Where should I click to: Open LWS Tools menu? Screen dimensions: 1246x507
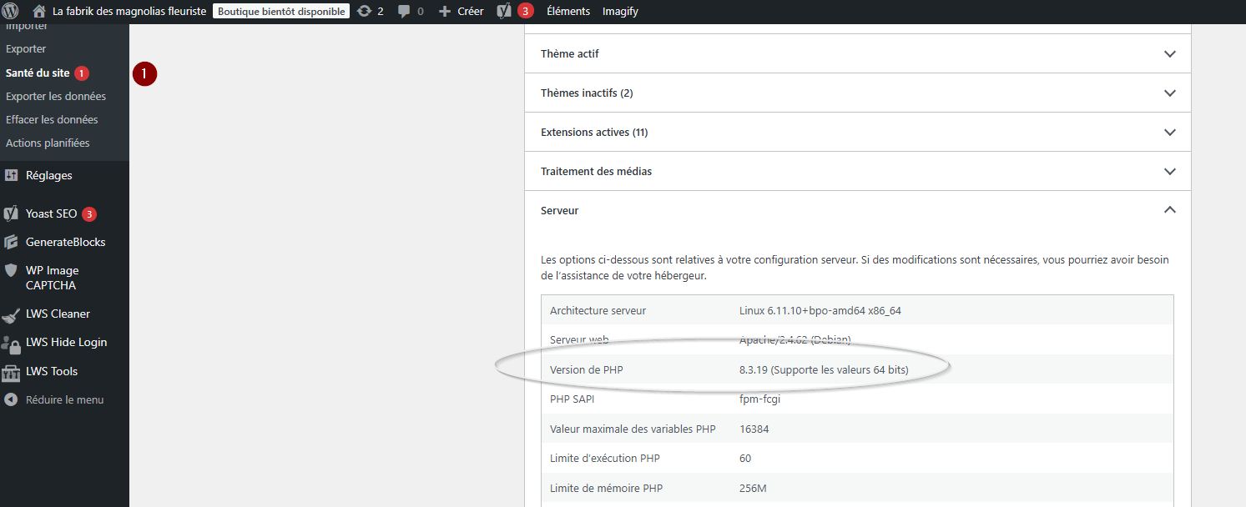point(52,371)
